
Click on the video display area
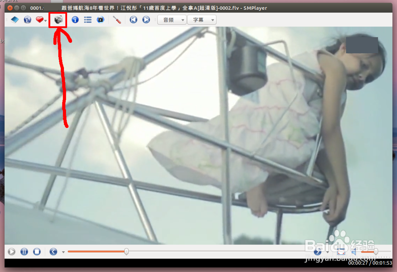(x=198, y=136)
